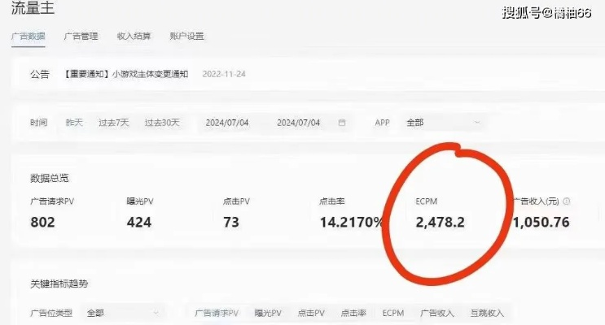The image size is (605, 325).
Task: Click the ECPM label in 数据总览
Action: [427, 201]
